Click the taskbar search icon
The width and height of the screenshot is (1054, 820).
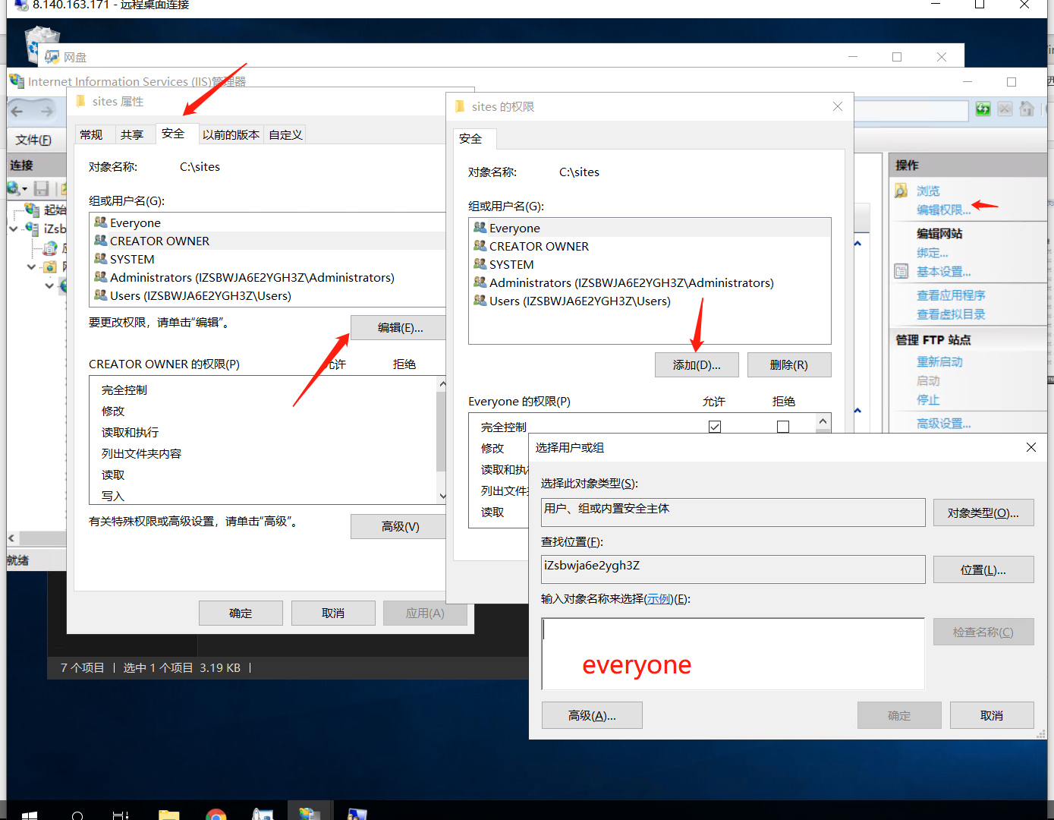77,815
